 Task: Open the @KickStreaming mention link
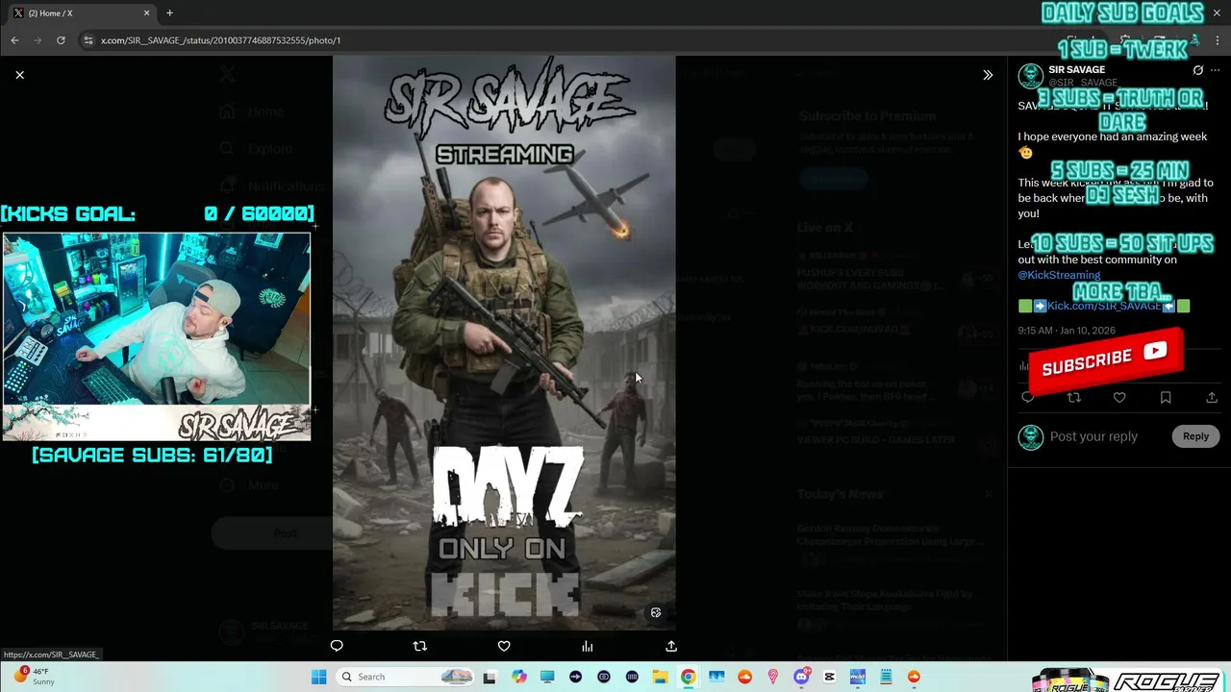coord(1059,275)
